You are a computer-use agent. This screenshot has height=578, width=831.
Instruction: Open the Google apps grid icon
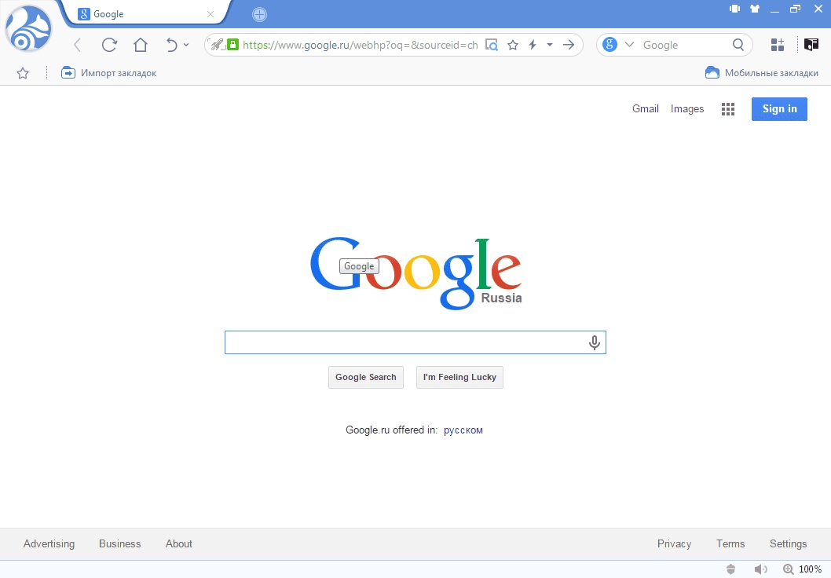coord(727,109)
